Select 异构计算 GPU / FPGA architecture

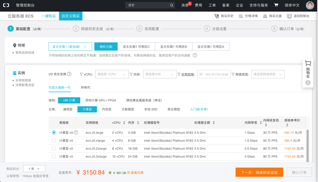(101, 100)
